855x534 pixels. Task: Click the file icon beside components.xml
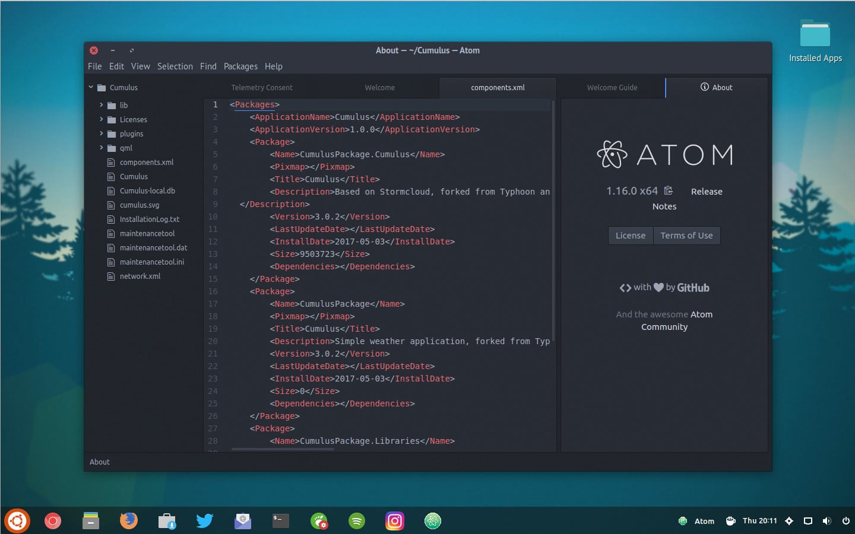pos(110,162)
